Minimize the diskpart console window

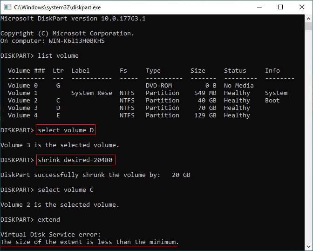coord(259,7)
